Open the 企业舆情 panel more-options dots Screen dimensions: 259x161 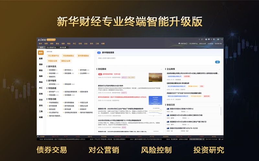tap(220, 69)
